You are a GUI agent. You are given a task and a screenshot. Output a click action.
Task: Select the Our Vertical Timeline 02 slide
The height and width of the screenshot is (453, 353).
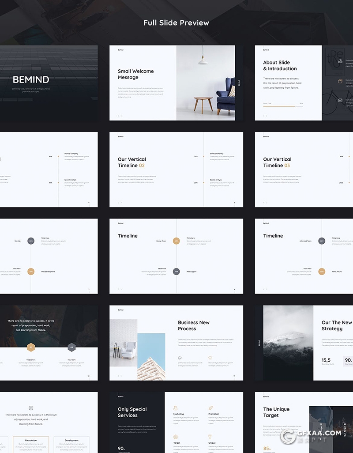coord(176,169)
